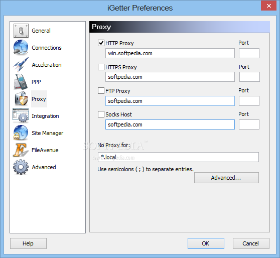Image resolution: width=280 pixels, height=258 pixels.
Task: Click the Socks Host address field
Action: click(x=170, y=124)
